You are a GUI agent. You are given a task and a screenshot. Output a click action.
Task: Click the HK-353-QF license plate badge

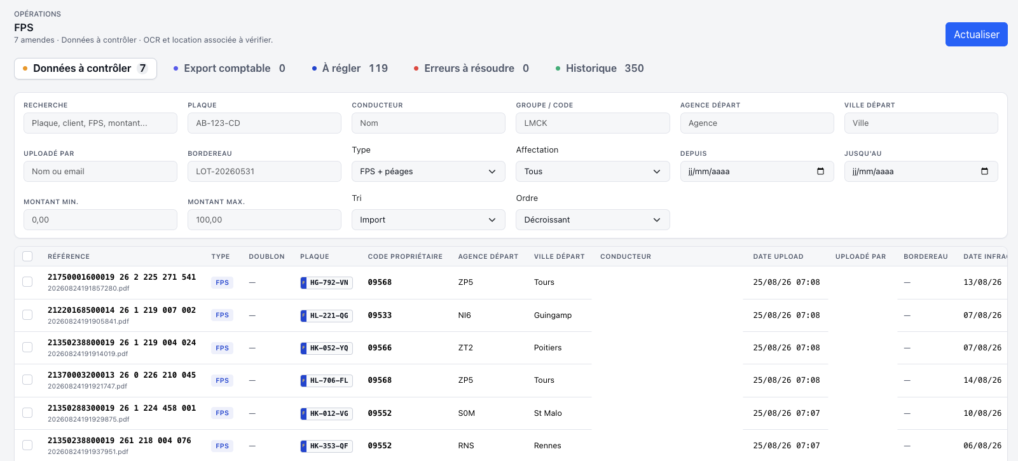click(x=326, y=446)
